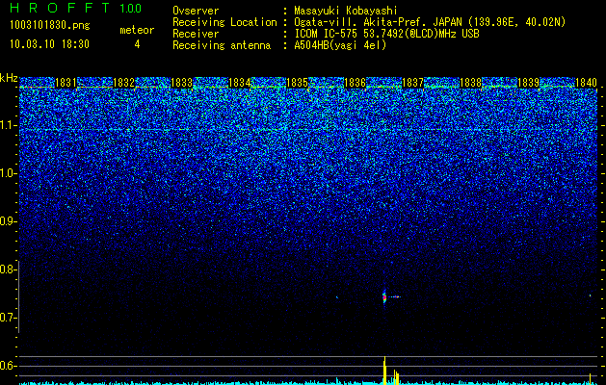This screenshot has width=606, height=385.
Task: Click the 0.9 frequency axis label
Action: (x=8, y=221)
